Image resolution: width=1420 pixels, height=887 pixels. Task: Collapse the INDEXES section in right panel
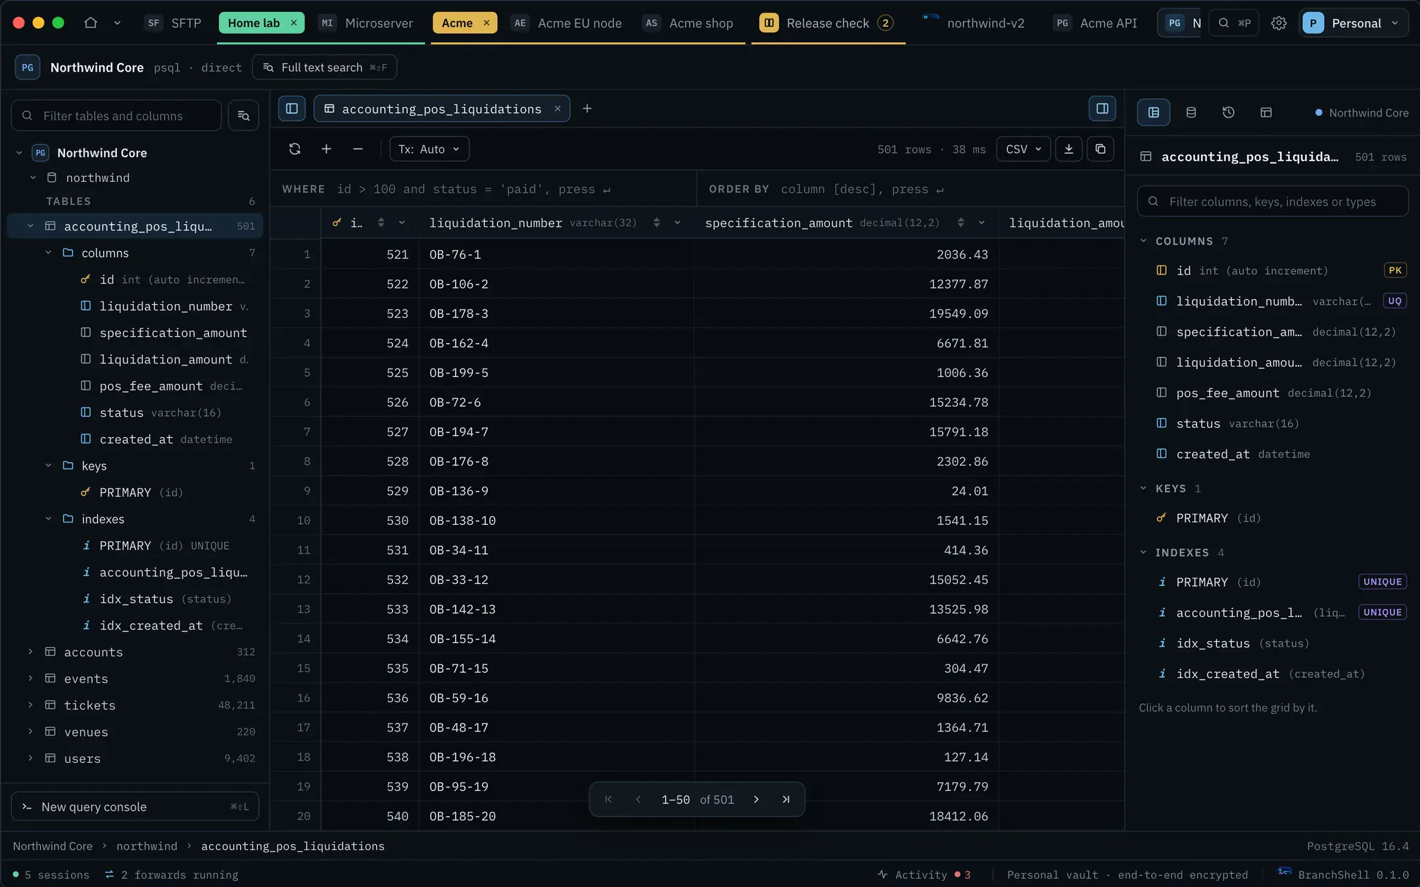coord(1143,553)
